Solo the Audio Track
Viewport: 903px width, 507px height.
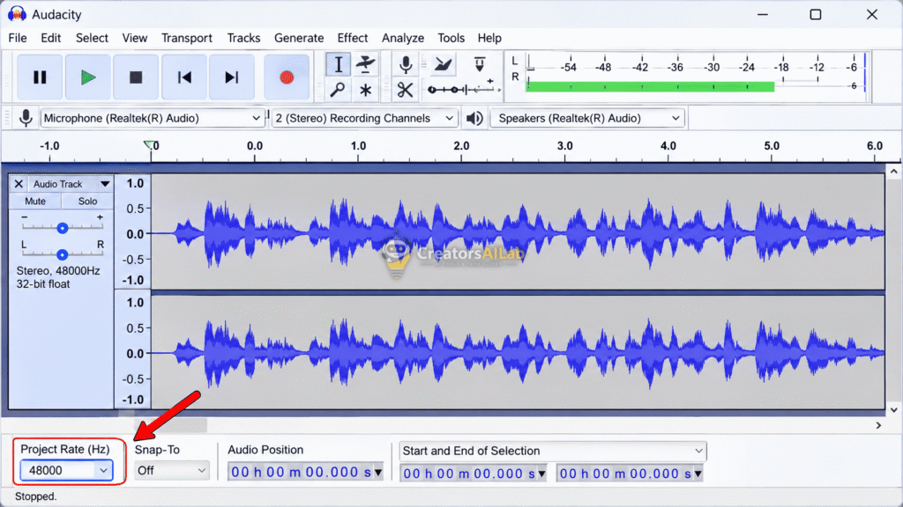coord(87,202)
